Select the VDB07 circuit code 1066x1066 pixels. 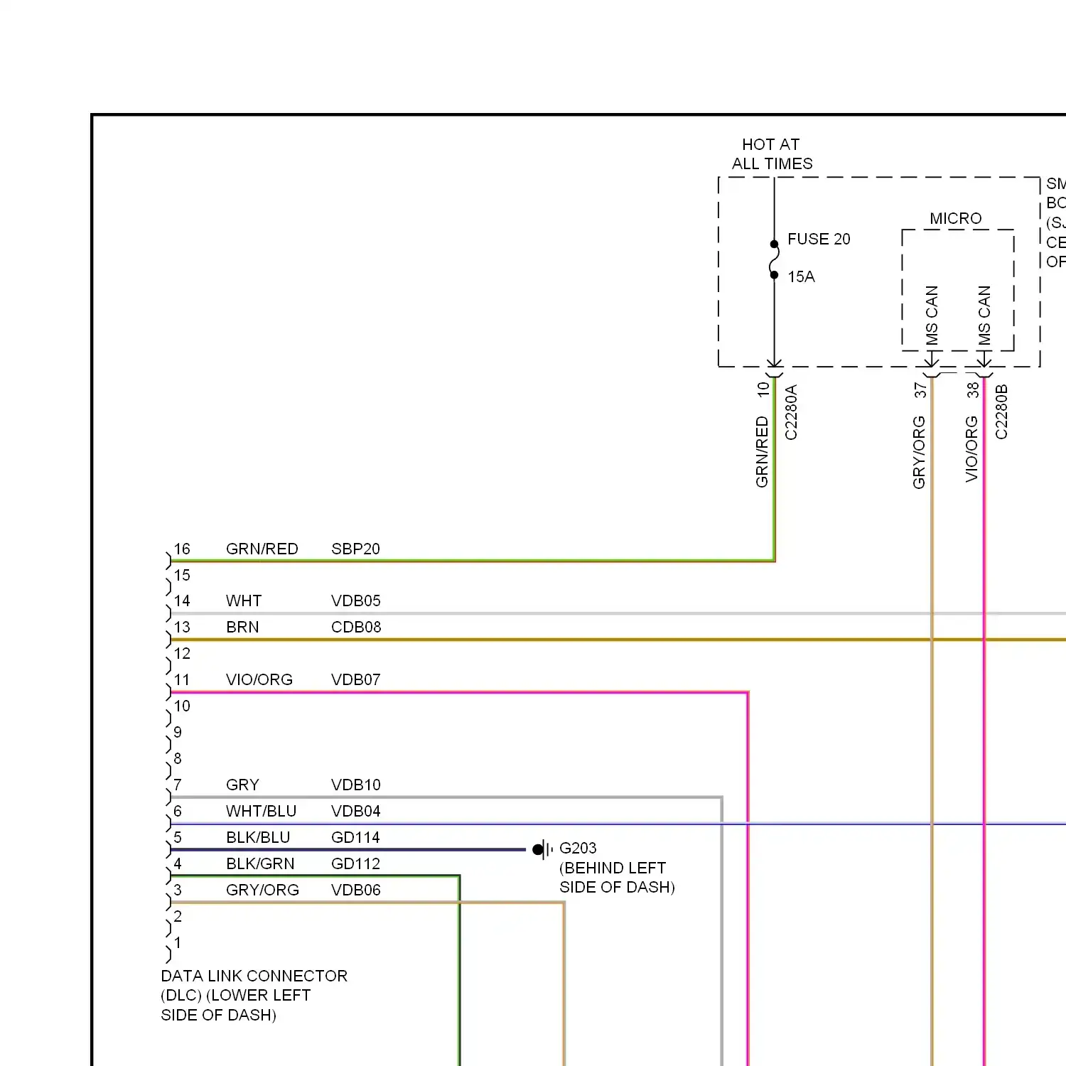[x=355, y=679]
